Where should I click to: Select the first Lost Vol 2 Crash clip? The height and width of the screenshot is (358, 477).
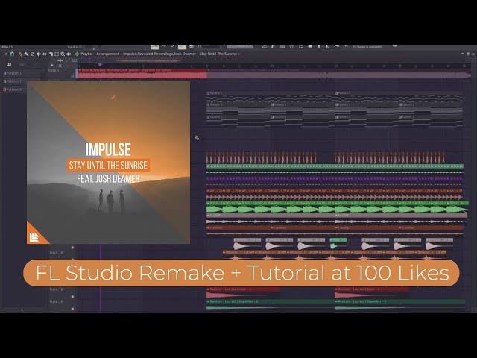[244, 293]
